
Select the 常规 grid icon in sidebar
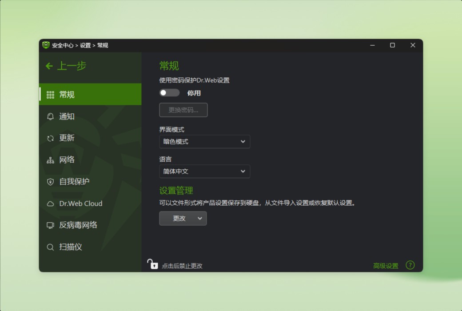(50, 94)
